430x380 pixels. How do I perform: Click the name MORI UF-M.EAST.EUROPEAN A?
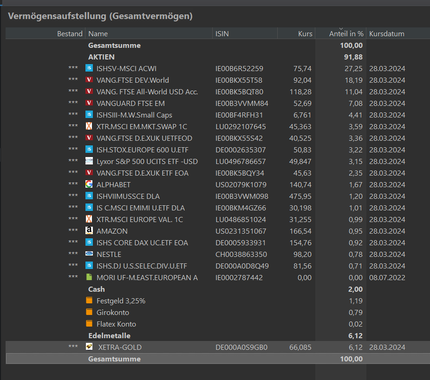tap(147, 278)
